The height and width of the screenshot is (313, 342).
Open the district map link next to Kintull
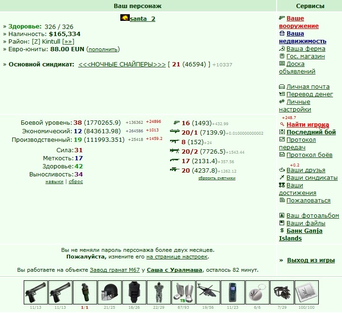point(68,42)
